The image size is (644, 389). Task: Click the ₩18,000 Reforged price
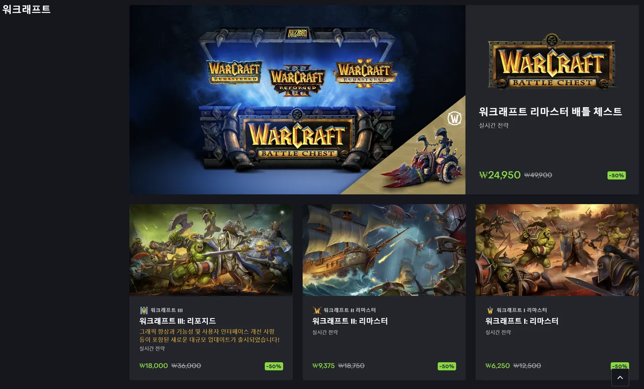(x=153, y=366)
